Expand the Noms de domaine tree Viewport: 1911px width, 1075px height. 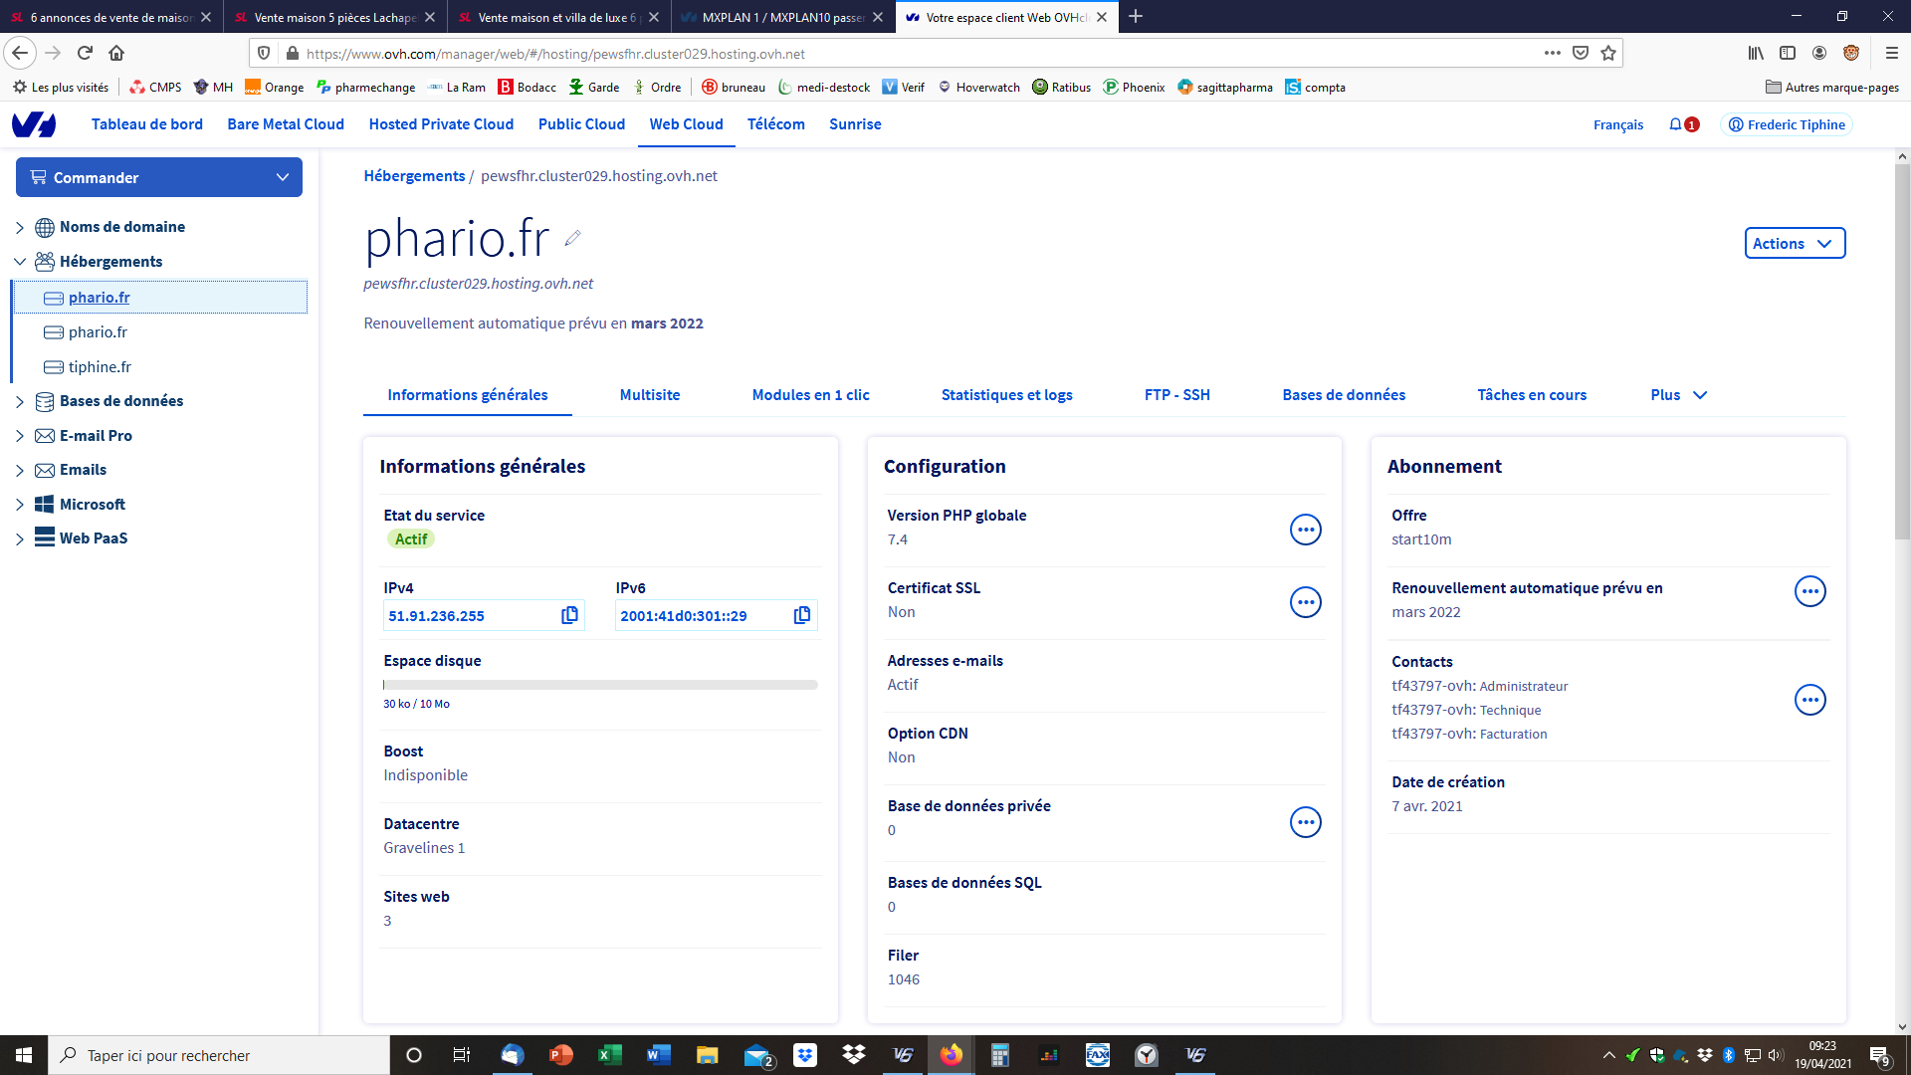(x=19, y=227)
